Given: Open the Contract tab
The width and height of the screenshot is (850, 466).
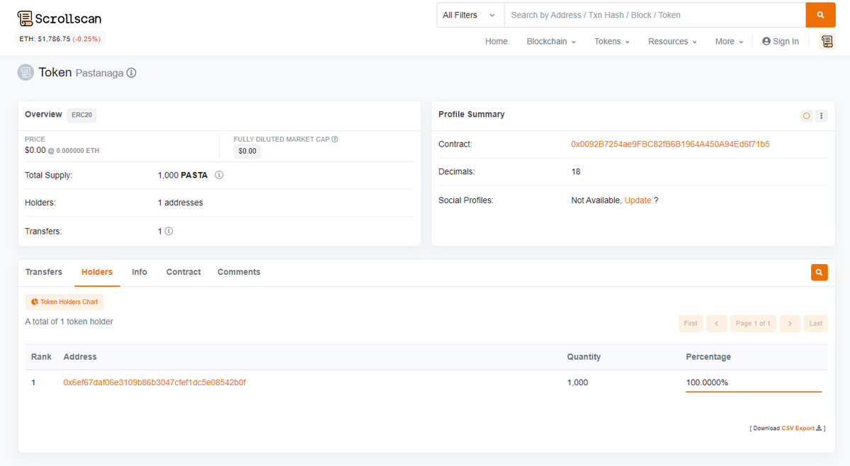Looking at the screenshot, I should click(x=183, y=272).
